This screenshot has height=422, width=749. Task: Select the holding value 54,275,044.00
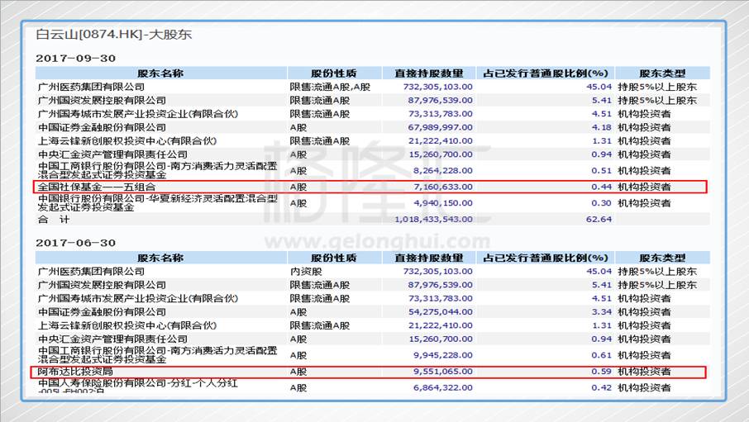tap(440, 311)
